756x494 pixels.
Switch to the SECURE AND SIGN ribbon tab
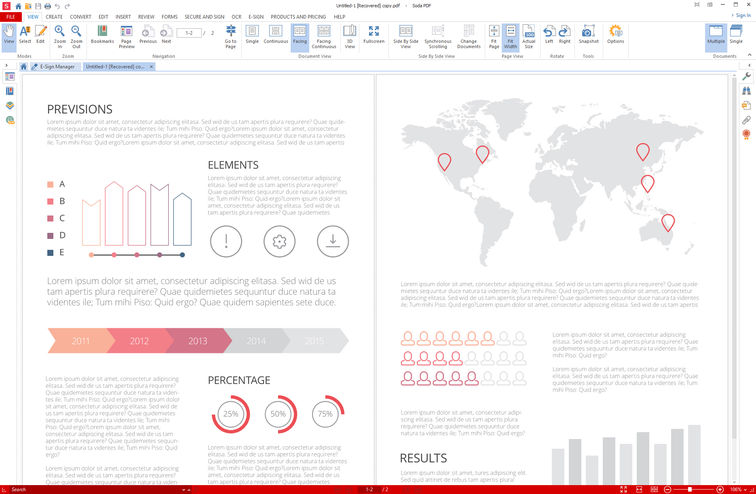click(205, 17)
